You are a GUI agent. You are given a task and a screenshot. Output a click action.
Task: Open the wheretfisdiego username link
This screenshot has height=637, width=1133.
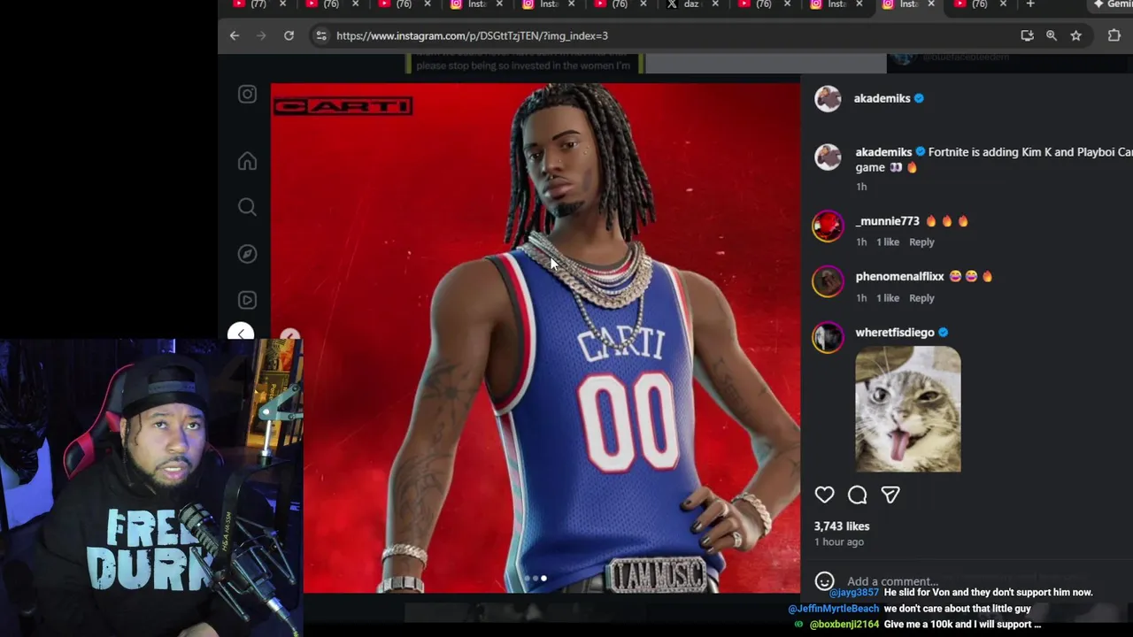click(x=895, y=333)
